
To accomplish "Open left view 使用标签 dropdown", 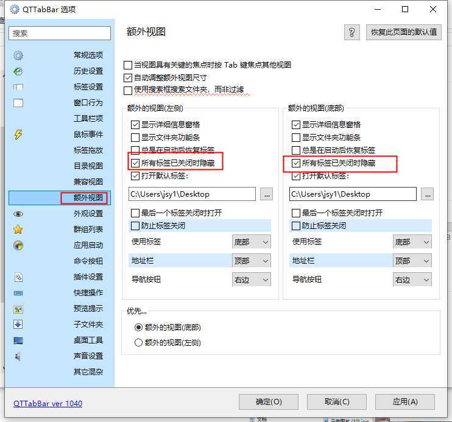I will click(x=252, y=242).
